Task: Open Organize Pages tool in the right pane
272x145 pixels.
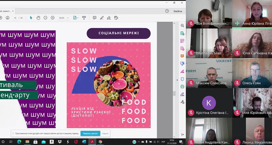Action: (182, 41)
